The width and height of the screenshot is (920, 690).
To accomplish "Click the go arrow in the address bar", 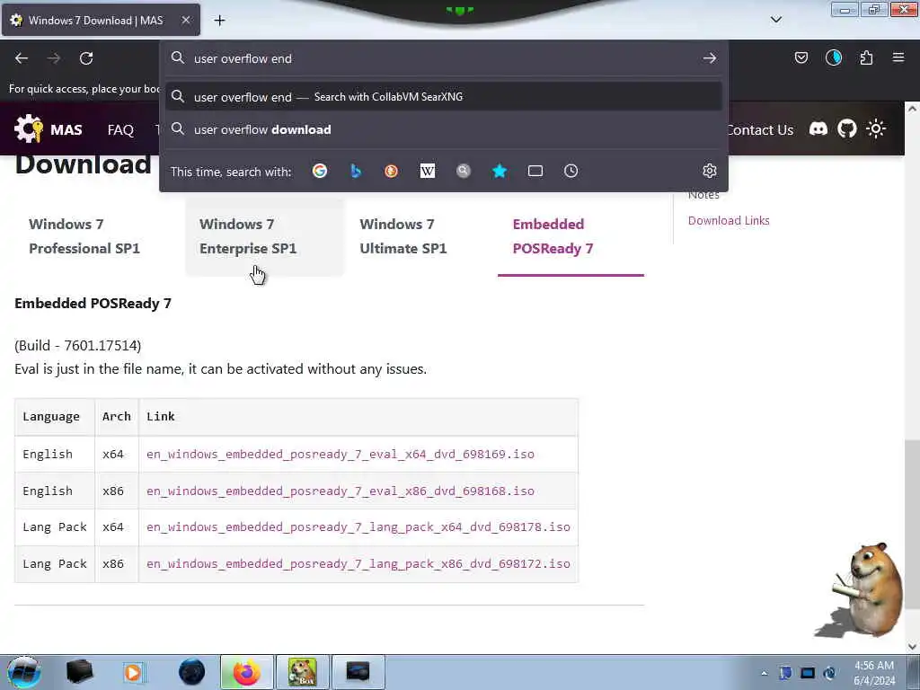I will 710,58.
